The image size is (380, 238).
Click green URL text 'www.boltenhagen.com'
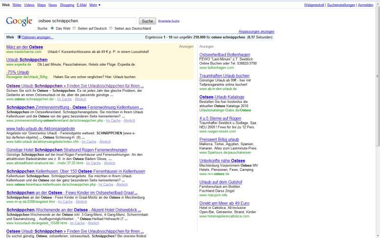point(217,68)
